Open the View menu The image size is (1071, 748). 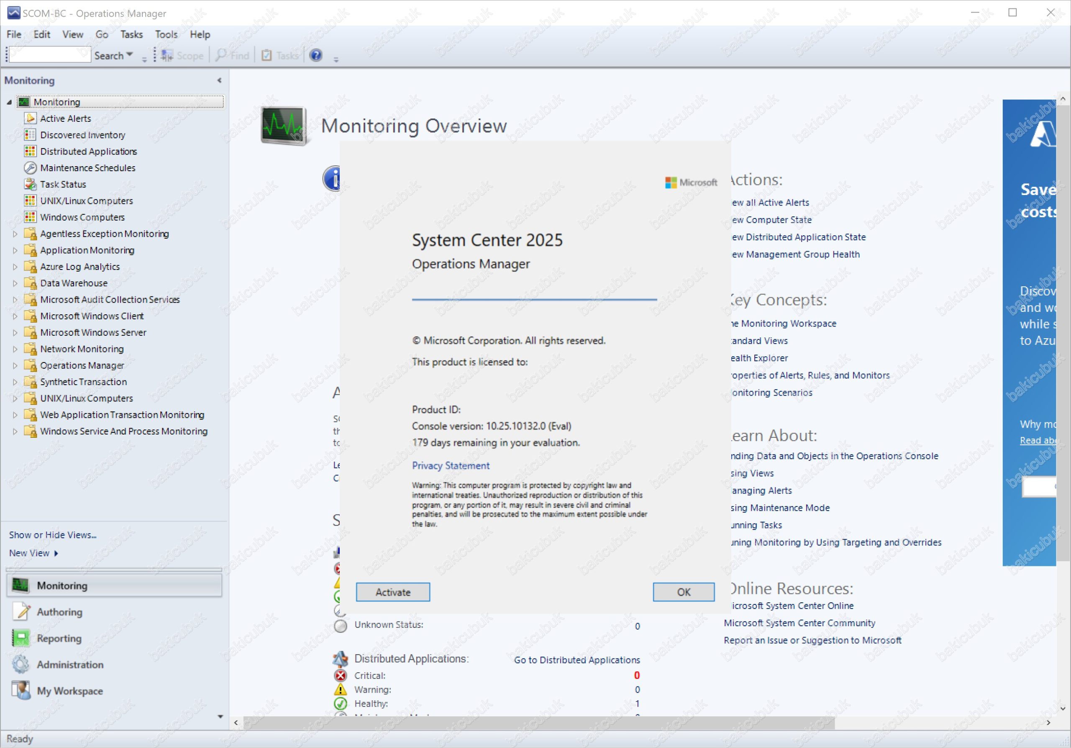pyautogui.click(x=73, y=34)
